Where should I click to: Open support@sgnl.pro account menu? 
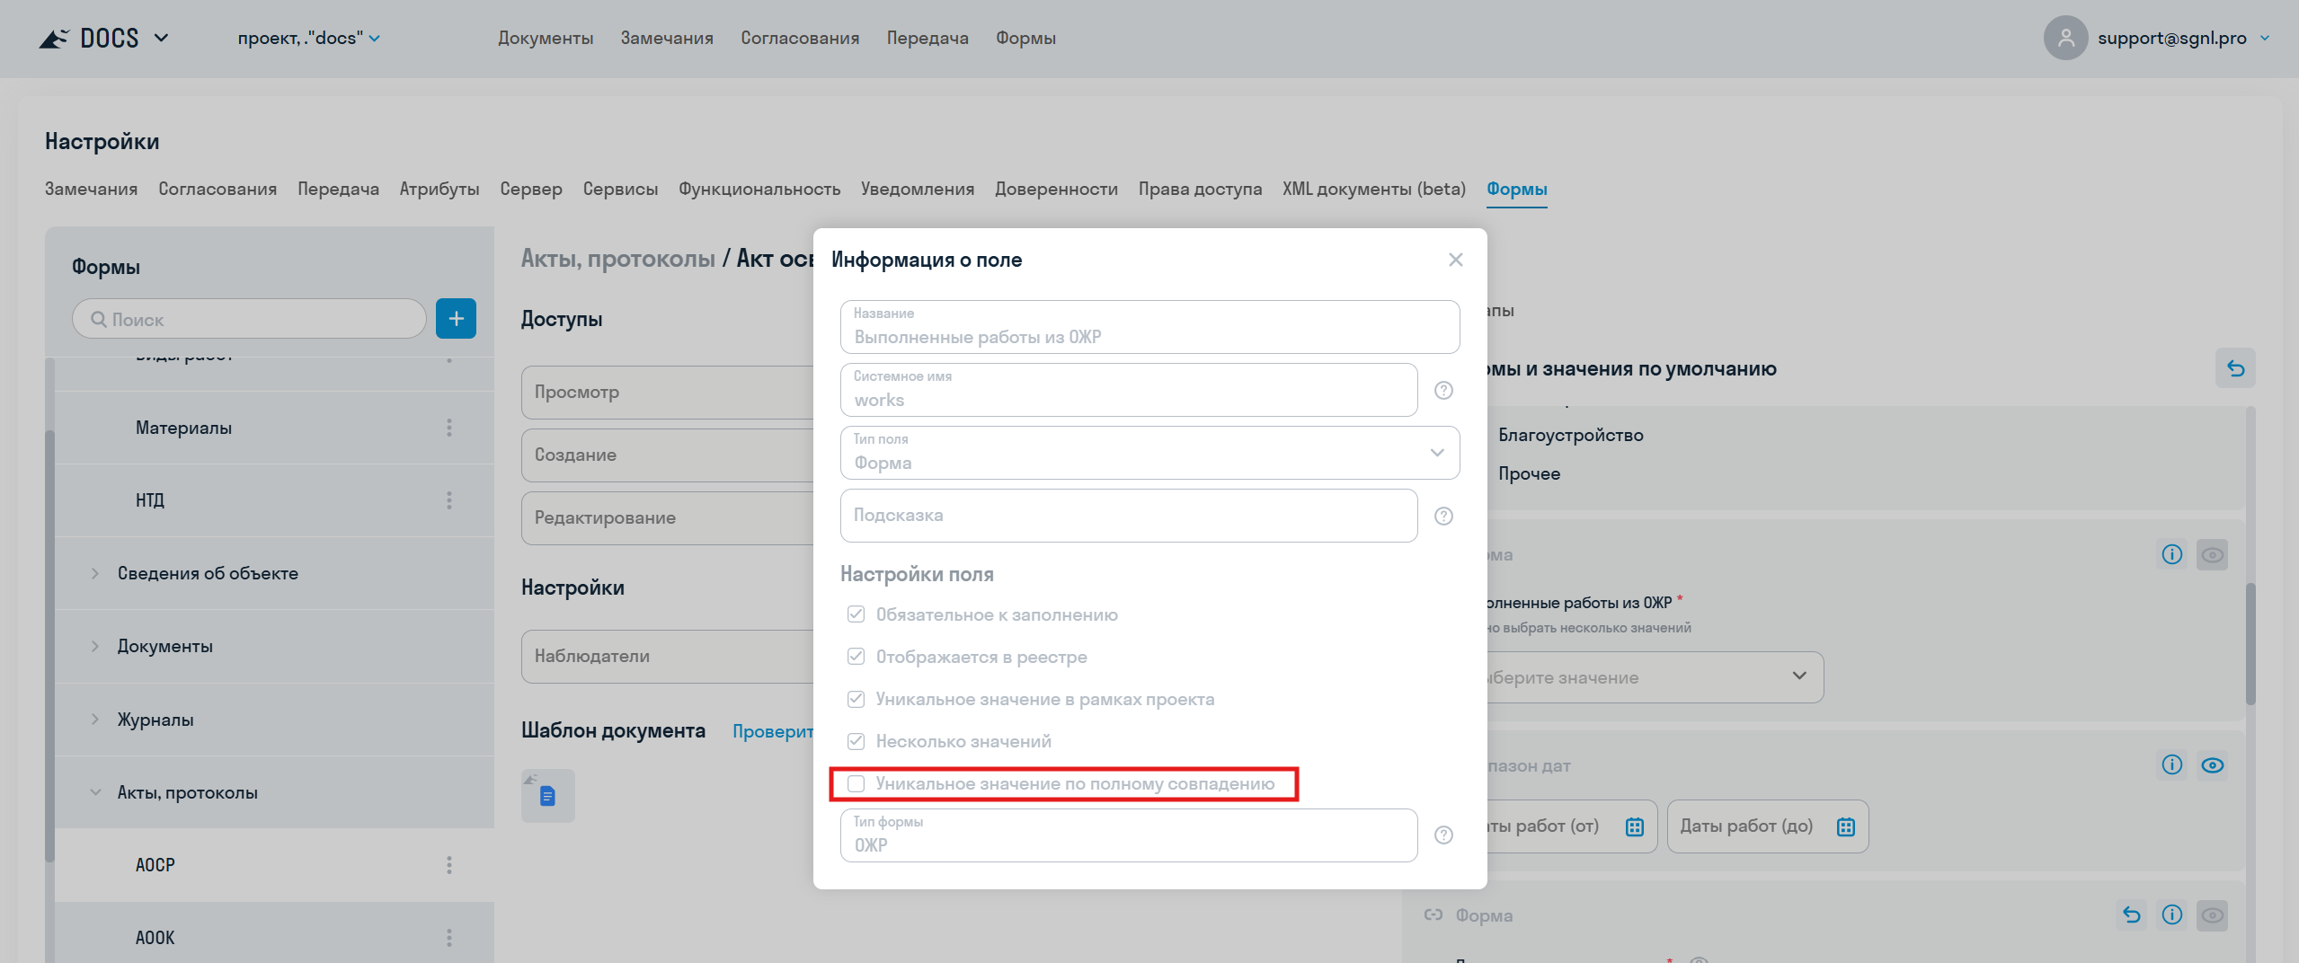click(x=2182, y=38)
